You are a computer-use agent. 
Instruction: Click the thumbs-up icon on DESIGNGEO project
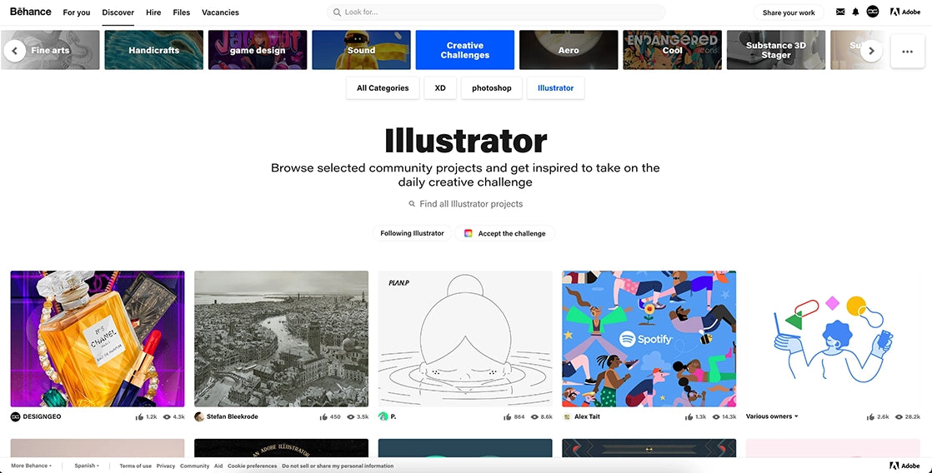coord(139,417)
